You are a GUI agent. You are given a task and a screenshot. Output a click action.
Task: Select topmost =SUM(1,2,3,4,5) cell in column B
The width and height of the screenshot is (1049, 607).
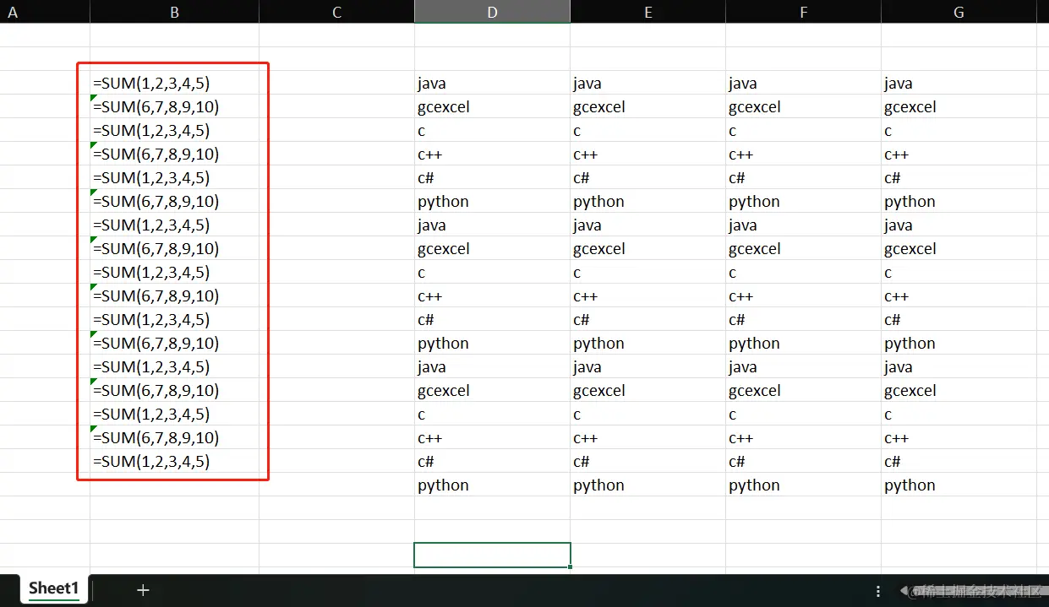click(174, 83)
